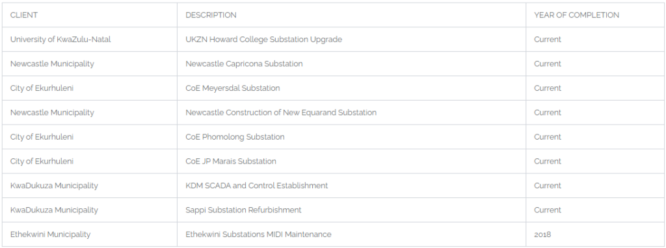
Task: Click Current status in Sappi Substation row
Action: [x=548, y=210]
